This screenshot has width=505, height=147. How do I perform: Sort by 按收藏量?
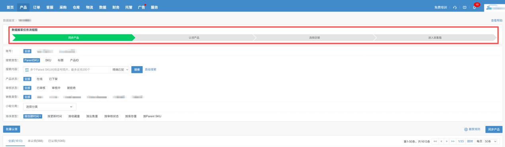[74, 116]
